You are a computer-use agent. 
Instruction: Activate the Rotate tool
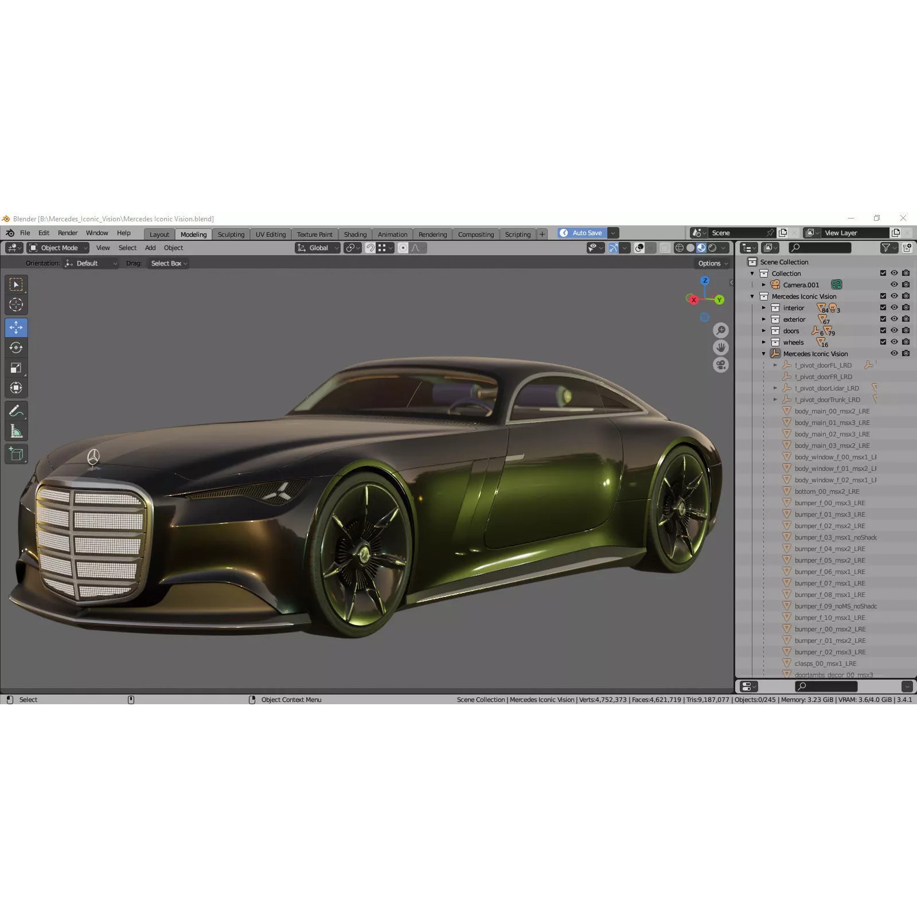(x=16, y=348)
